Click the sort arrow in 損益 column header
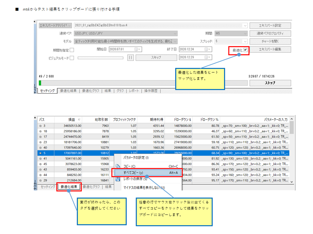 point(79,120)
